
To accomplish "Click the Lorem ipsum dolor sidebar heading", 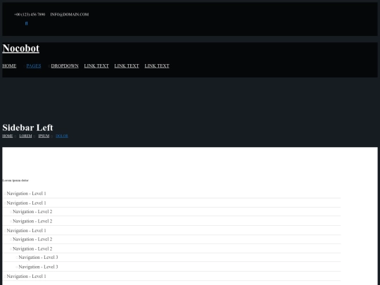I will pyautogui.click(x=15, y=180).
